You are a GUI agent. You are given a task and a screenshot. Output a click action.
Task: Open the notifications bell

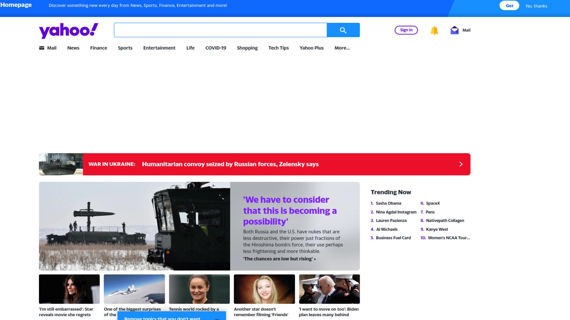point(434,30)
